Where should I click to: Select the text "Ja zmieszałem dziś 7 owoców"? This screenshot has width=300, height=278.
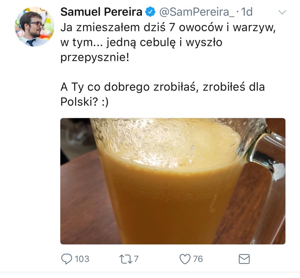click(142, 27)
